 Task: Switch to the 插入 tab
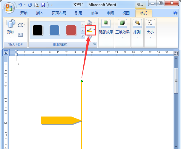click(x=39, y=13)
